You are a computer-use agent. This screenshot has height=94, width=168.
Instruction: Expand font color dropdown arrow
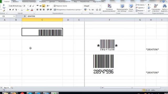(x=34, y=10)
